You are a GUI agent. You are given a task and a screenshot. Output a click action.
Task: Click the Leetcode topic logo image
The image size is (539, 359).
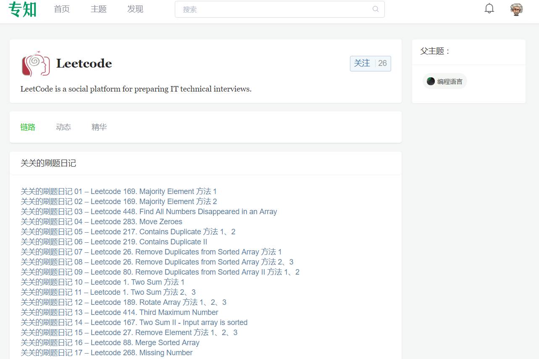(36, 63)
